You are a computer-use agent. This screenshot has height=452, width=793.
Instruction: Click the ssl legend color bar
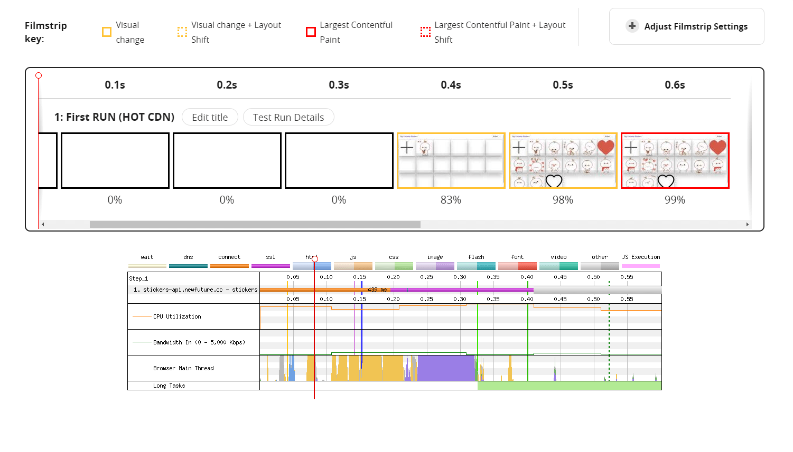coord(270,266)
